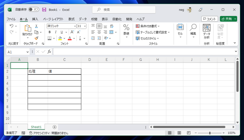The height and width of the screenshot is (140, 244).
Task: Toggle the 自動保存 AutoSave switch
Action: click(34, 10)
